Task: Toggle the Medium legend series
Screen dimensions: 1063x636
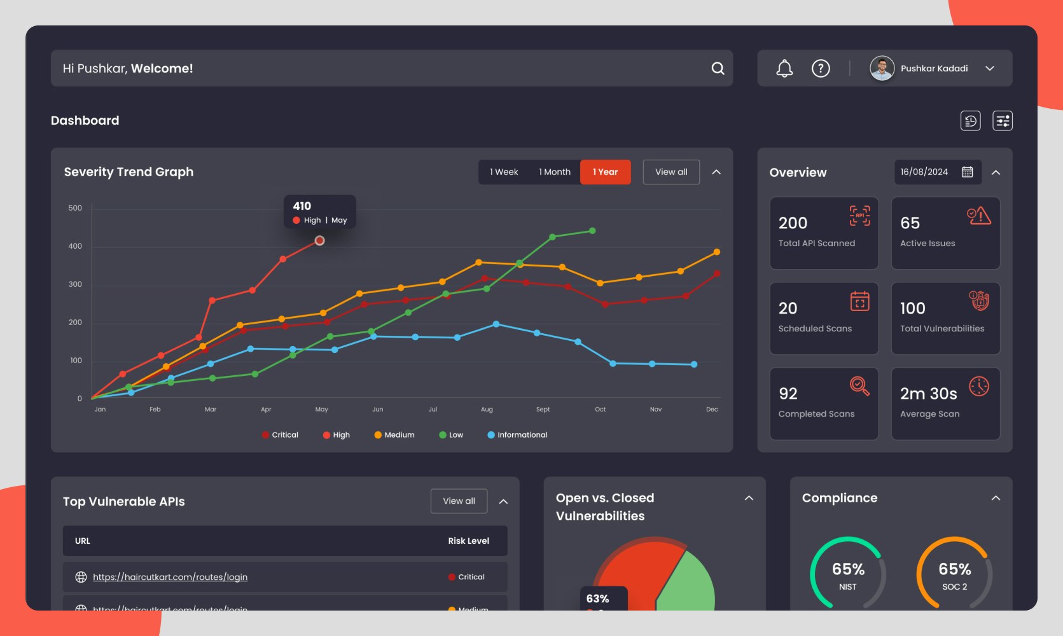Action: (x=394, y=435)
